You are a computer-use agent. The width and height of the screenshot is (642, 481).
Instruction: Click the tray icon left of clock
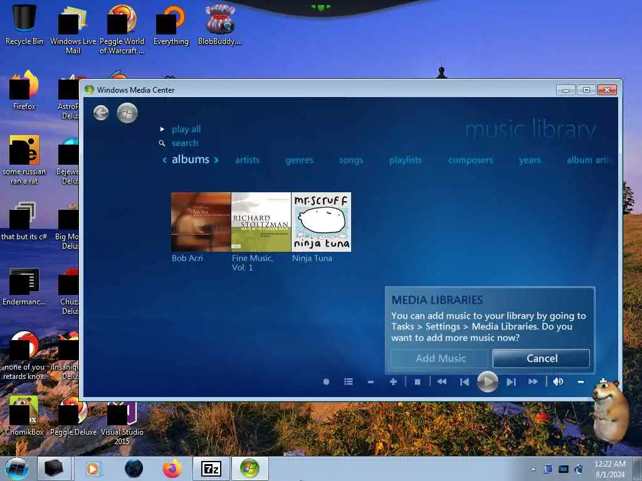point(579,469)
